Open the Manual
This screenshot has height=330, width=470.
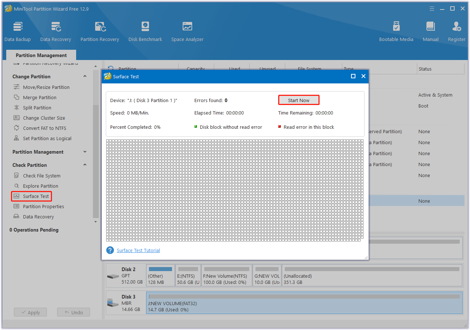click(430, 31)
